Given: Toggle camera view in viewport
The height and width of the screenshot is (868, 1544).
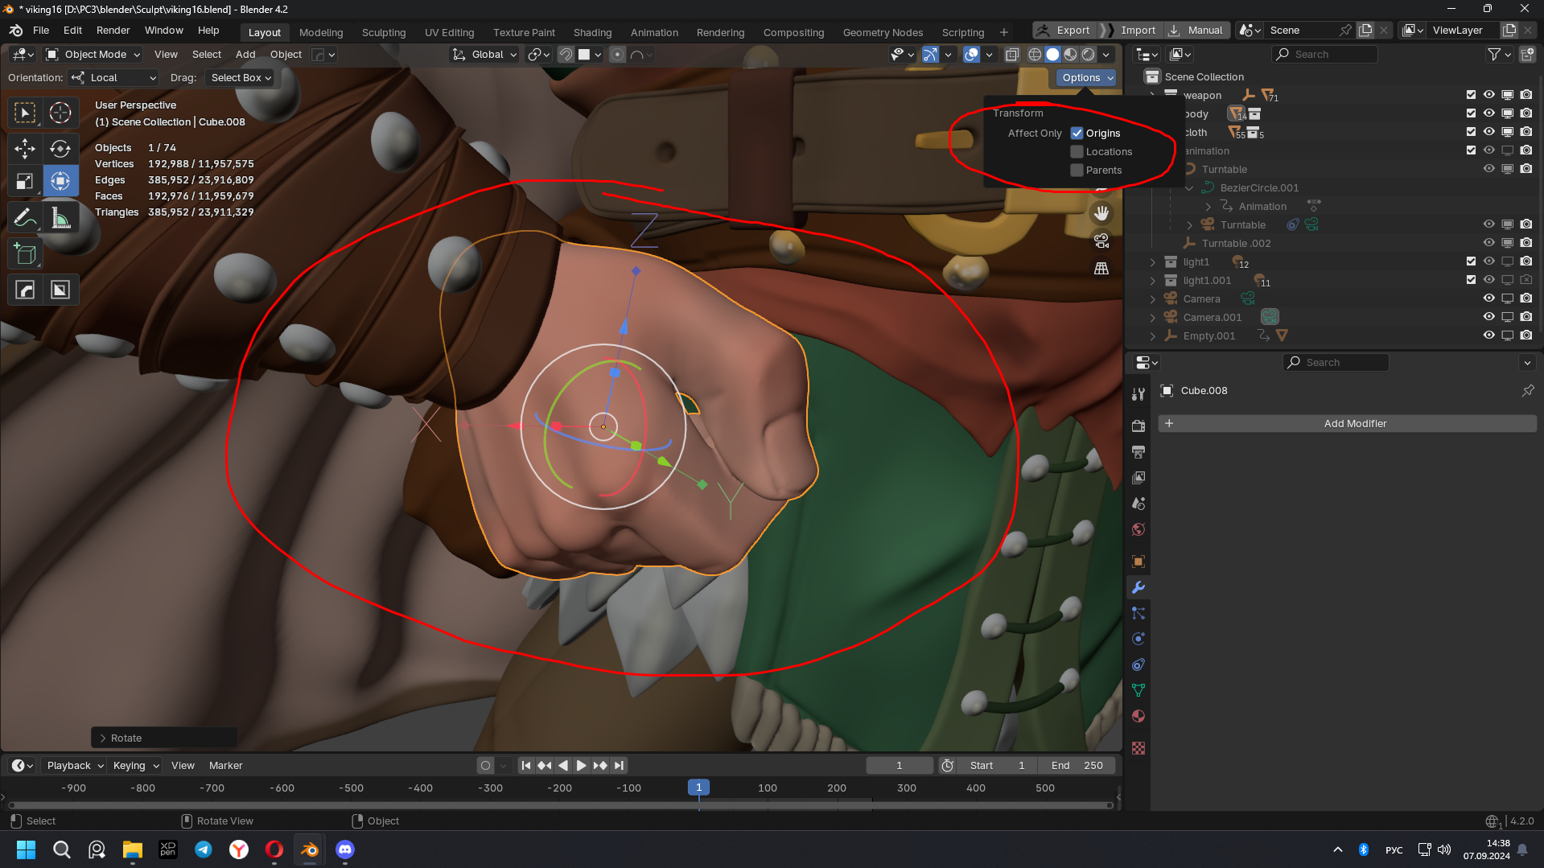Looking at the screenshot, I should coord(1101,241).
